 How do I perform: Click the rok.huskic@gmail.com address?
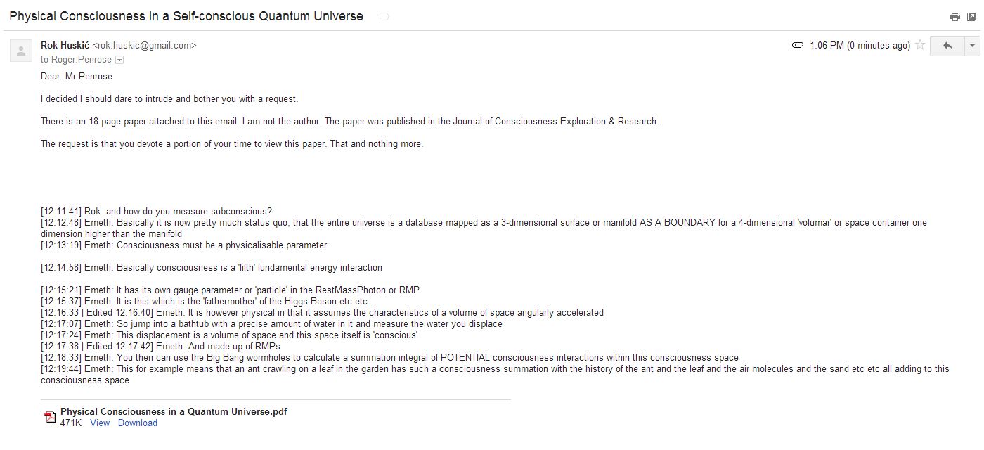coord(145,45)
